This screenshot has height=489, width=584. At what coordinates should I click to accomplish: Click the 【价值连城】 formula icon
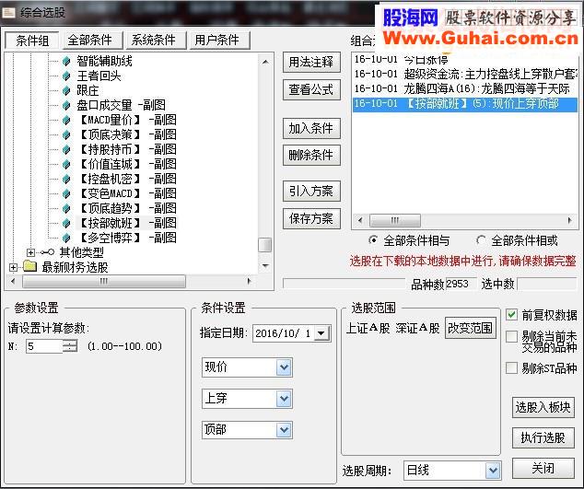coord(66,164)
